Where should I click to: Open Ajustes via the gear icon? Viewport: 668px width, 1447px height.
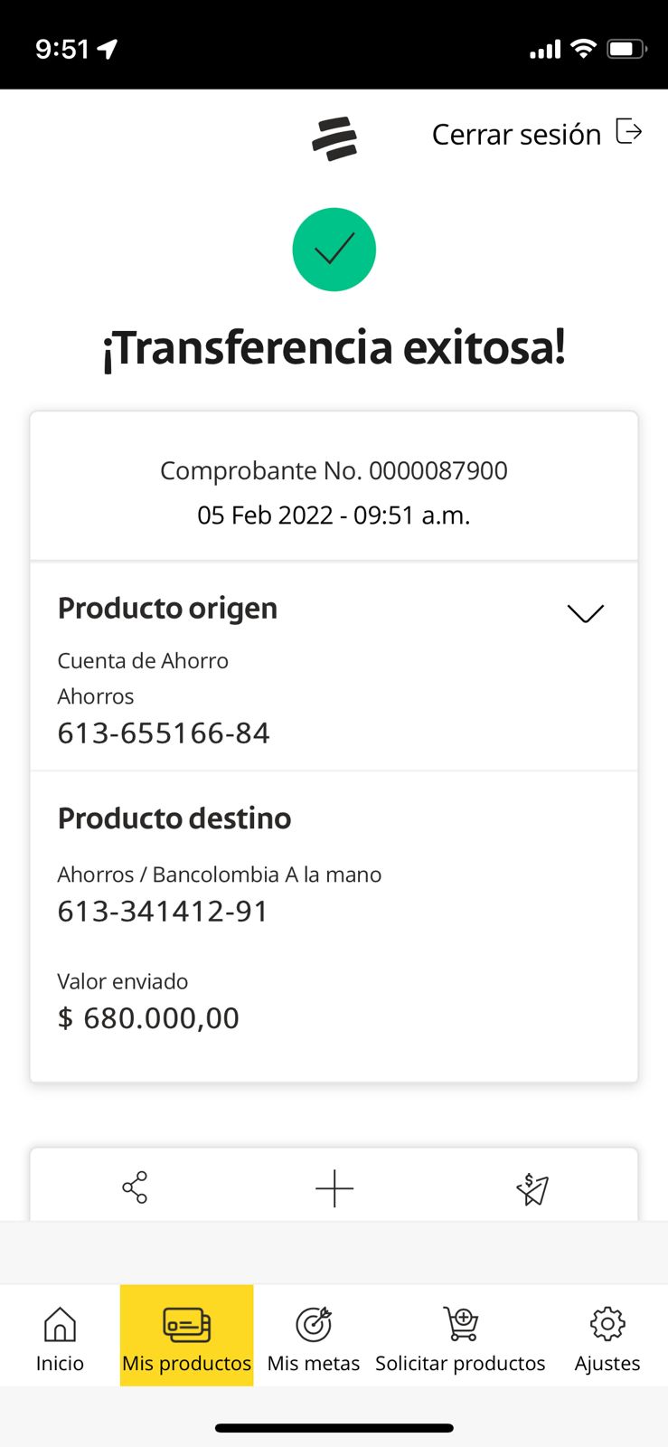tap(607, 1325)
